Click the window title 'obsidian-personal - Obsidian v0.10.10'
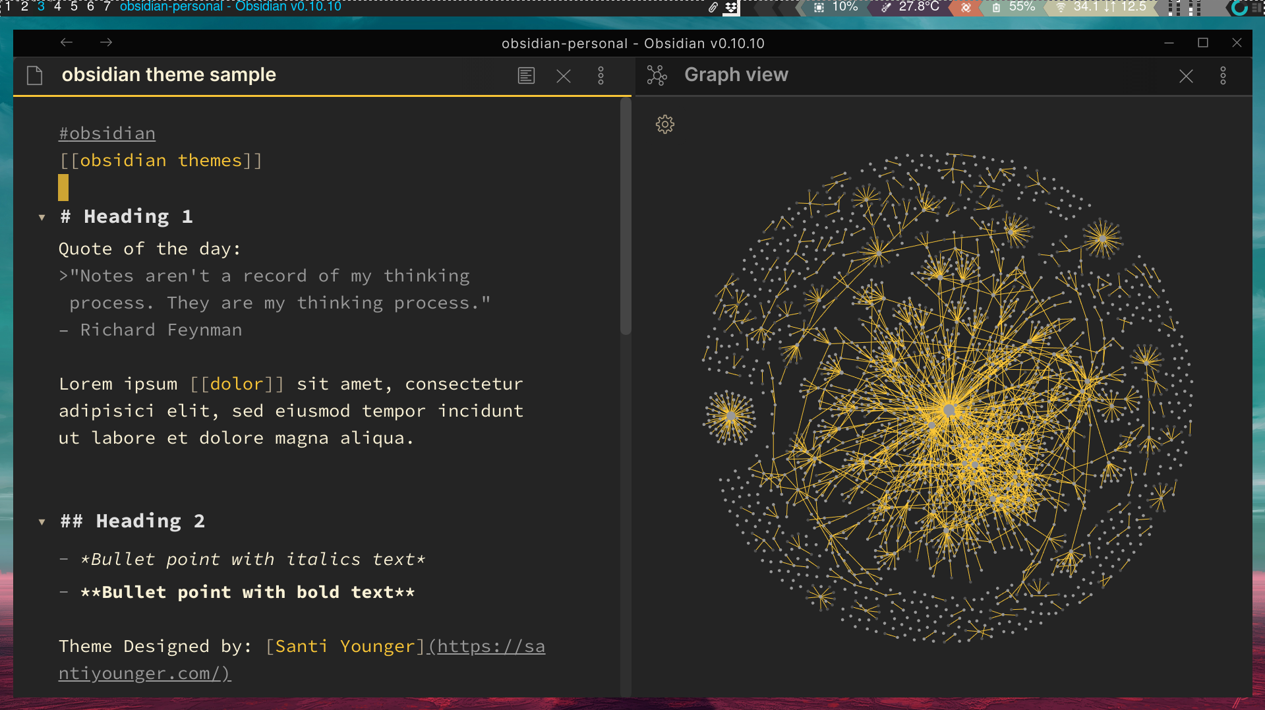1265x710 pixels. [x=633, y=44]
